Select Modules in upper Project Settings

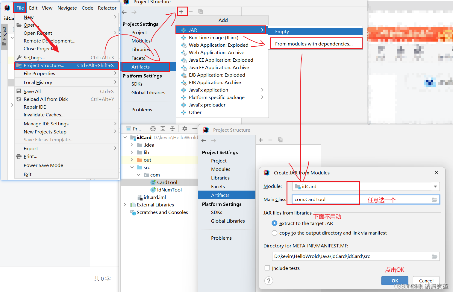(x=141, y=41)
